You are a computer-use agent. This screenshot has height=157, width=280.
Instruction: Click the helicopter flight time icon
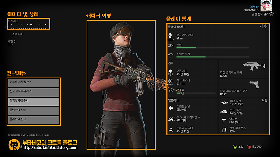(224, 102)
